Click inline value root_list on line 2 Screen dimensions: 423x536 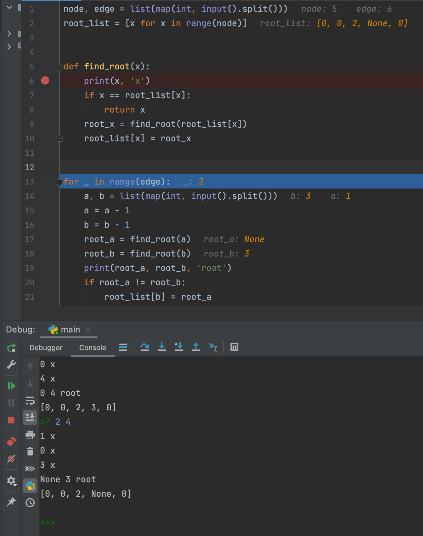point(334,23)
